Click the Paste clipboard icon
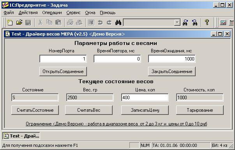The image size is (235, 150). pyautogui.click(x=58, y=23)
